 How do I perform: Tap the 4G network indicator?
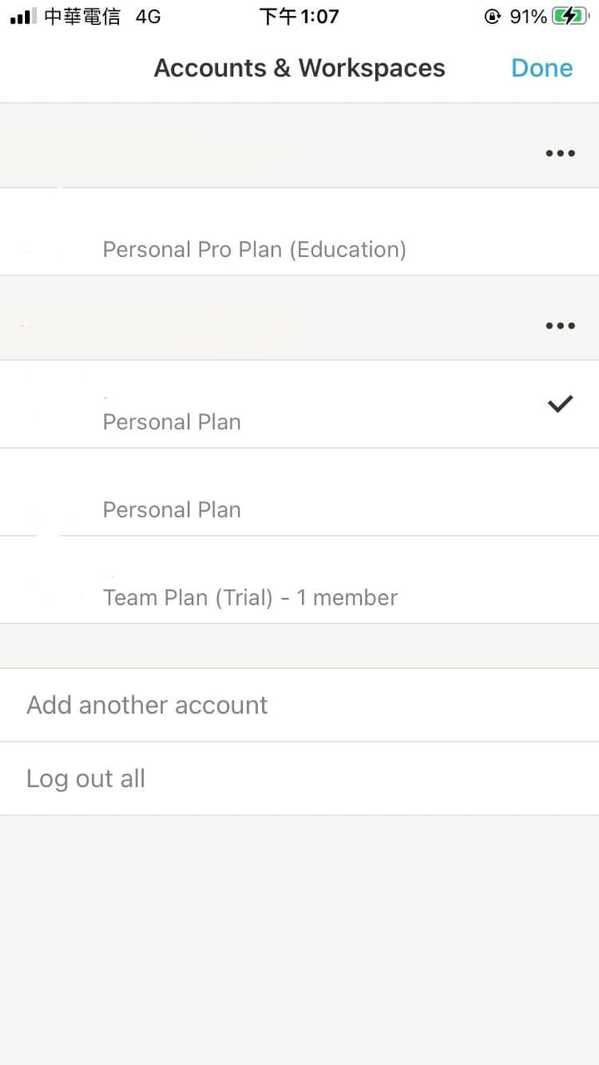[148, 17]
